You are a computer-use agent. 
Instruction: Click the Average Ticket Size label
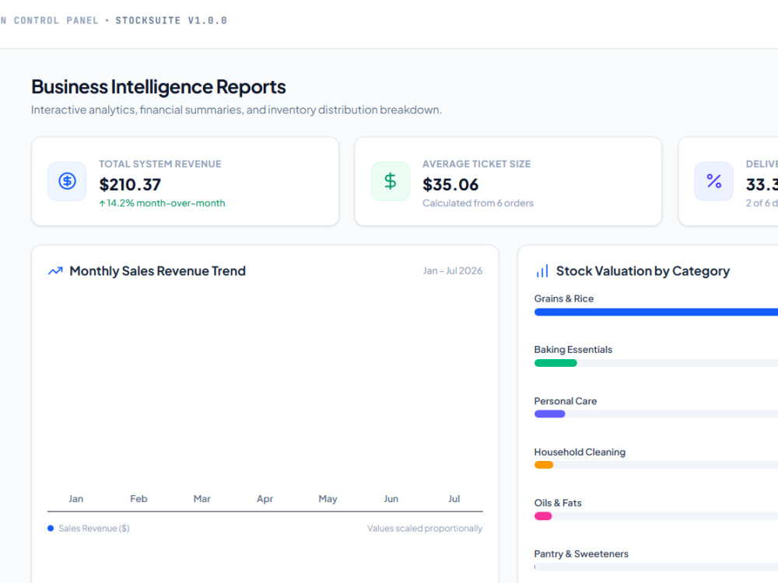(x=476, y=164)
